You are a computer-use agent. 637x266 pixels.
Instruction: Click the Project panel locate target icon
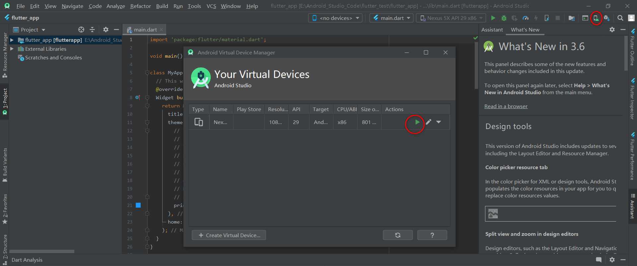pyautogui.click(x=81, y=30)
